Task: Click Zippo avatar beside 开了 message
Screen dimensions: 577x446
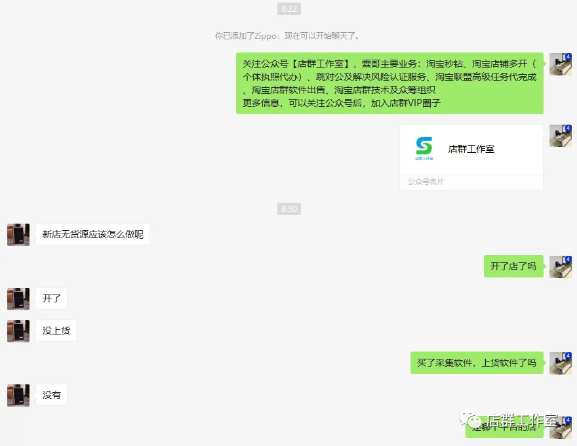Action: pyautogui.click(x=18, y=299)
